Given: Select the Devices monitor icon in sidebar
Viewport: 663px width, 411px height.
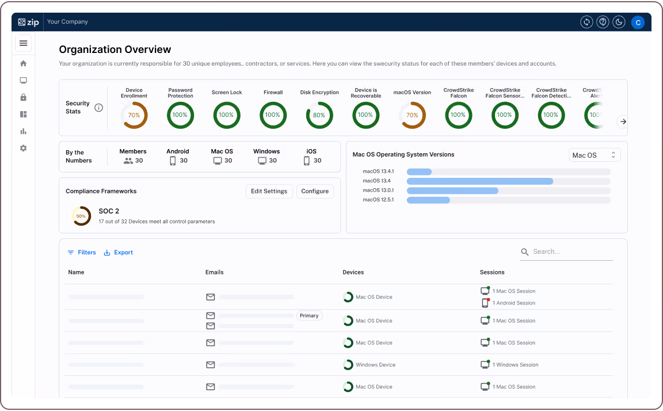Looking at the screenshot, I should pos(23,80).
